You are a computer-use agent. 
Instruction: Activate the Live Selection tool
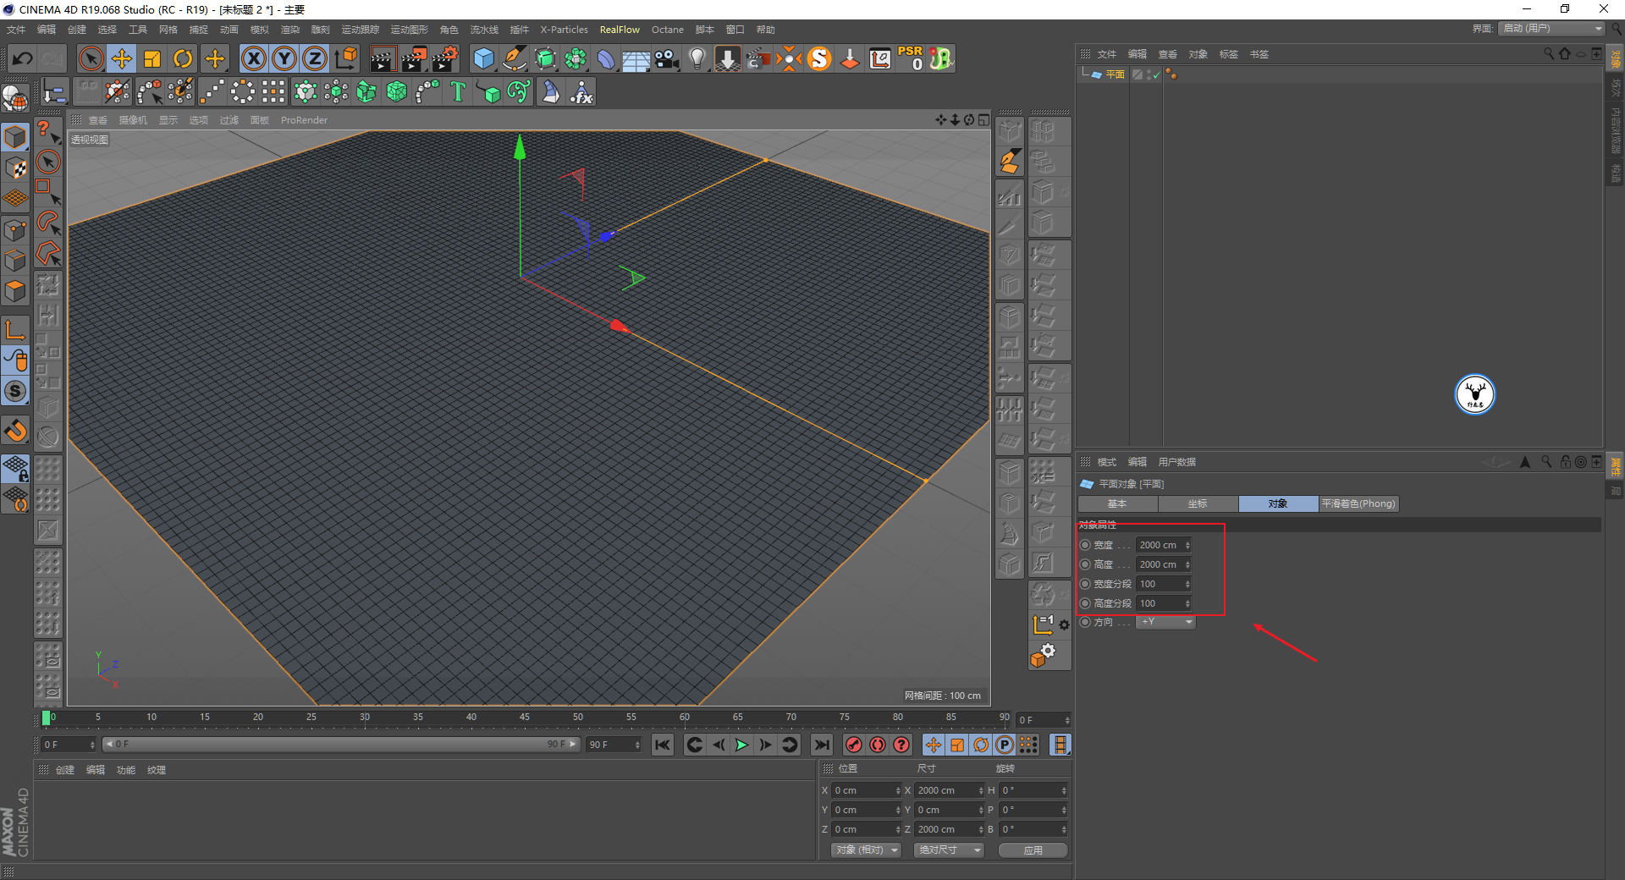(x=90, y=58)
